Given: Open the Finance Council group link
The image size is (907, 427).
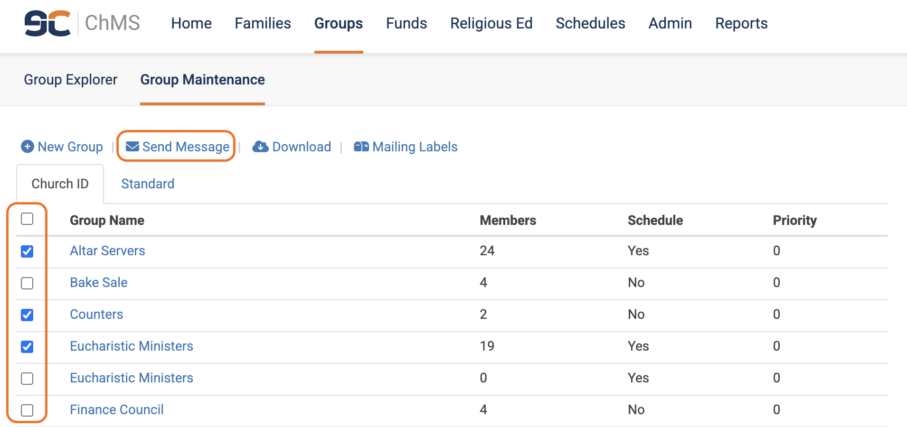Looking at the screenshot, I should (x=116, y=409).
